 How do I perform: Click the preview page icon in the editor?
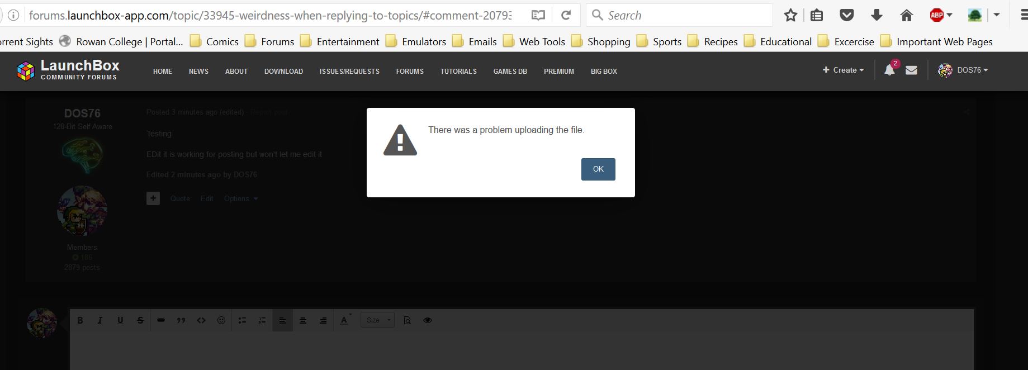point(407,320)
